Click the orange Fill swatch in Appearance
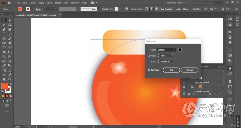Screen dimensions: 241x128 point(201,87)
